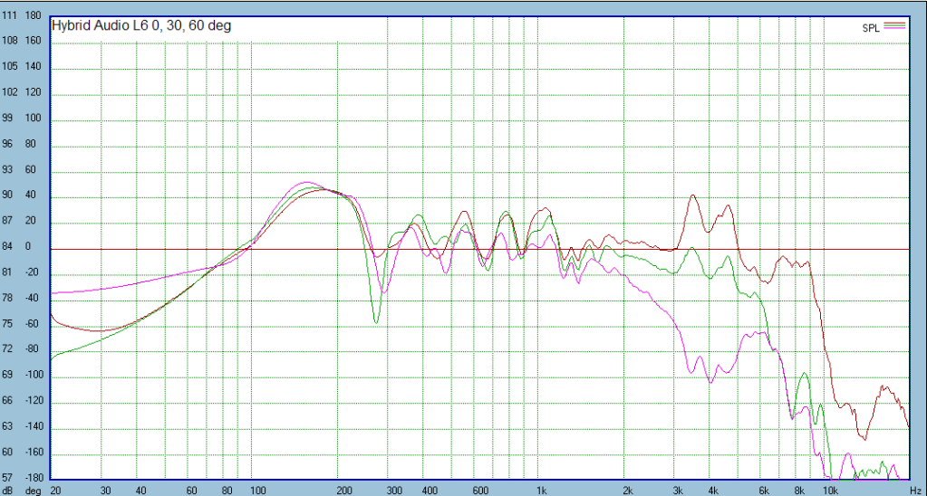Click the 2k frequency label
The width and height of the screenshot is (927, 496).
pyautogui.click(x=628, y=491)
